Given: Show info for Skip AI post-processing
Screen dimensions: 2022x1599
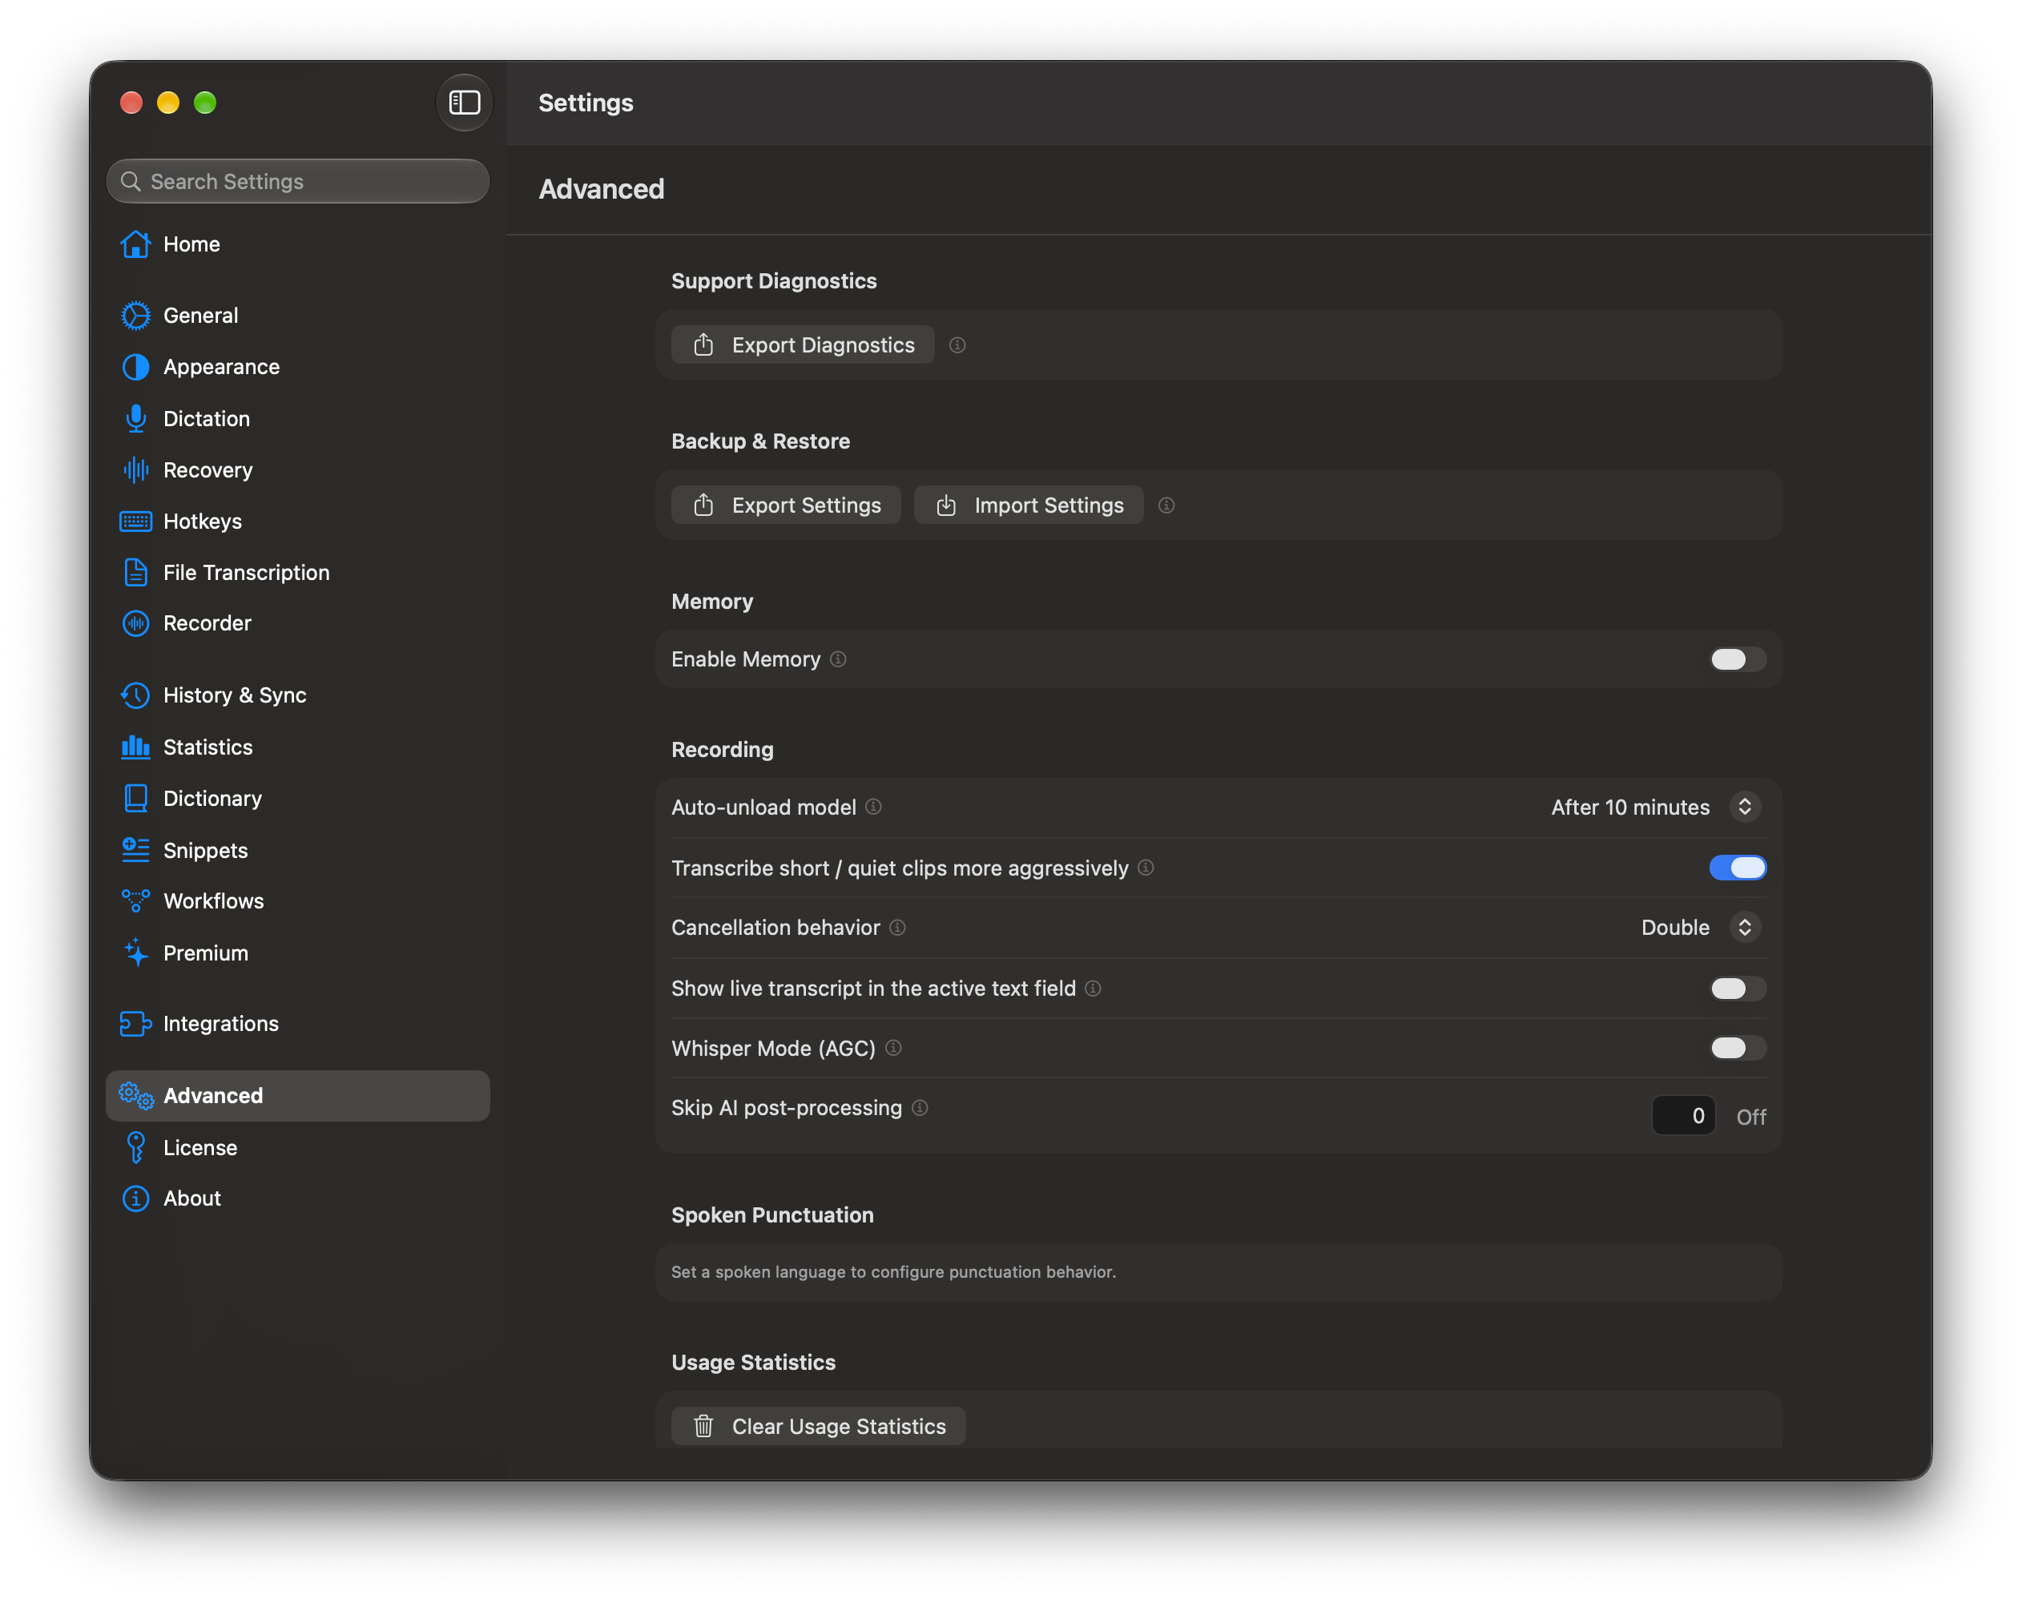Looking at the screenshot, I should coord(920,1107).
